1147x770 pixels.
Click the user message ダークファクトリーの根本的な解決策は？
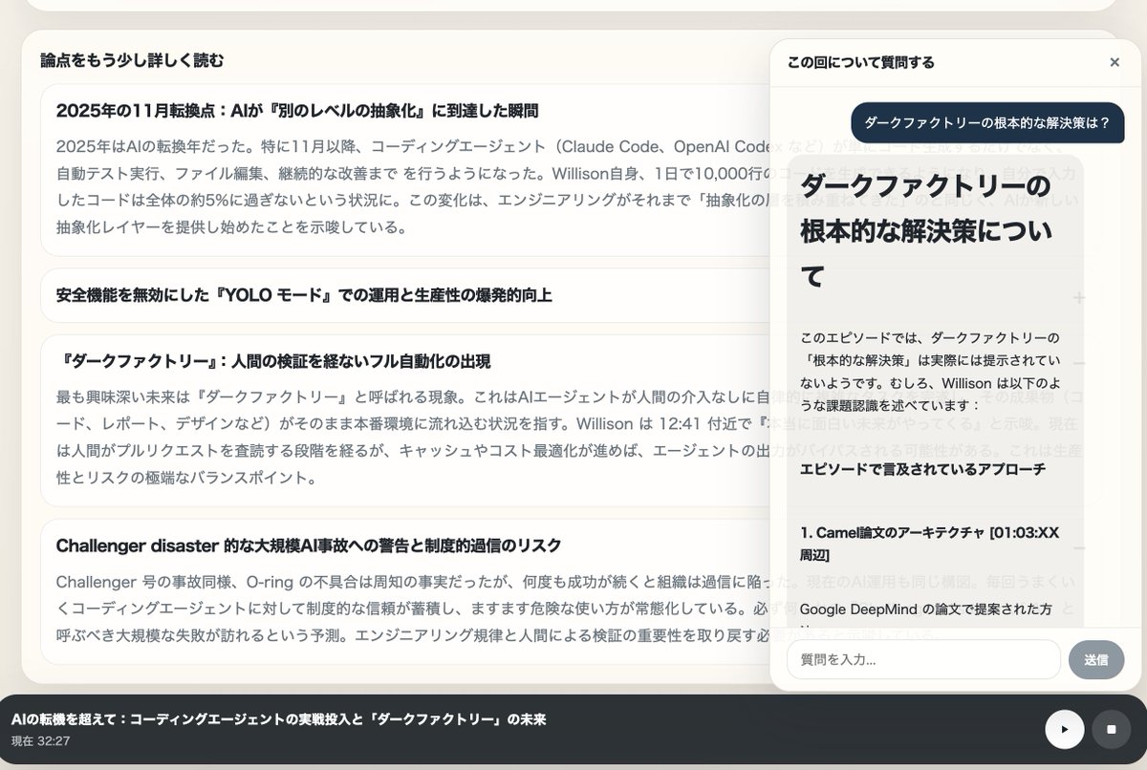[987, 122]
